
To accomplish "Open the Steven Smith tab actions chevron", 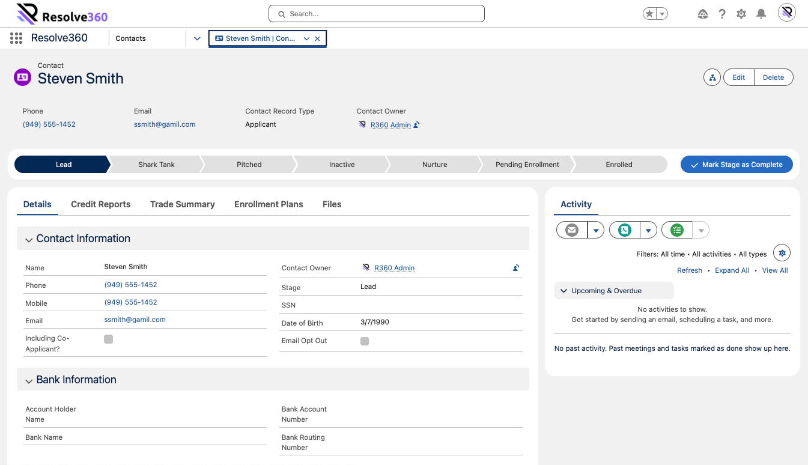I will pos(306,38).
